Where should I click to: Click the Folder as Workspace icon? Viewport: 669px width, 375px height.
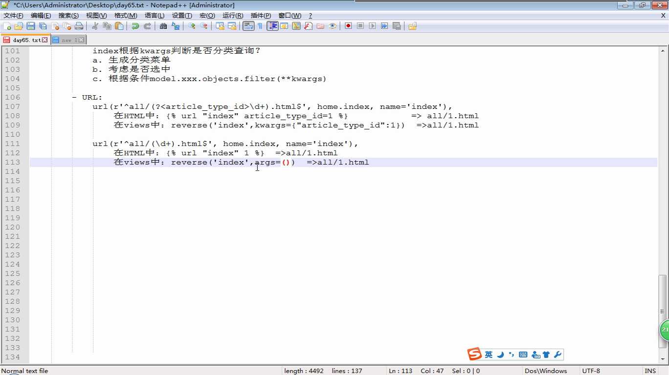320,26
